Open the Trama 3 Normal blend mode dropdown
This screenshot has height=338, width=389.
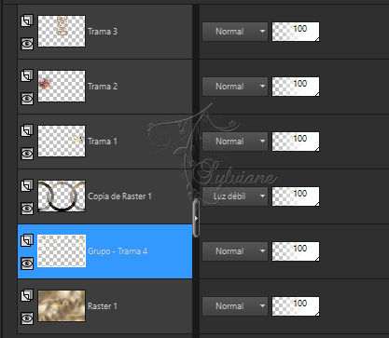(x=235, y=32)
